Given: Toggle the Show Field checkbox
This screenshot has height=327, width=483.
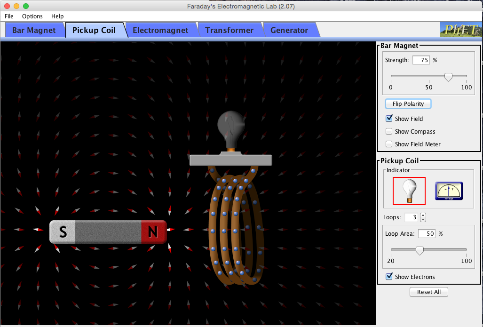Looking at the screenshot, I should pos(389,119).
